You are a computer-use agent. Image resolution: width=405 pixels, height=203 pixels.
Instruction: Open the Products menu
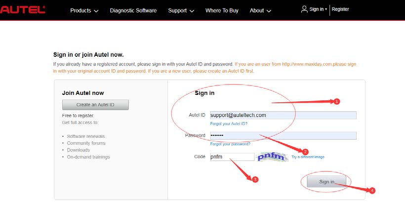pyautogui.click(x=81, y=10)
